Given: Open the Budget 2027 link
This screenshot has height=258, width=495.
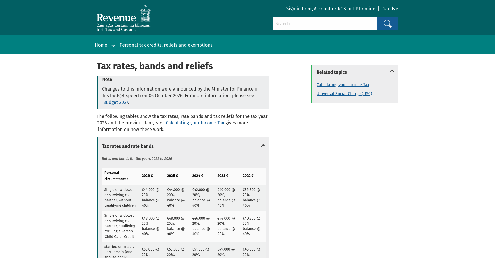Looking at the screenshot, I should [115, 102].
